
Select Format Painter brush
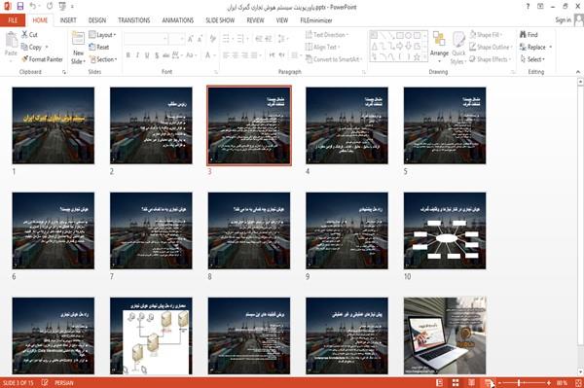pyautogui.click(x=24, y=59)
